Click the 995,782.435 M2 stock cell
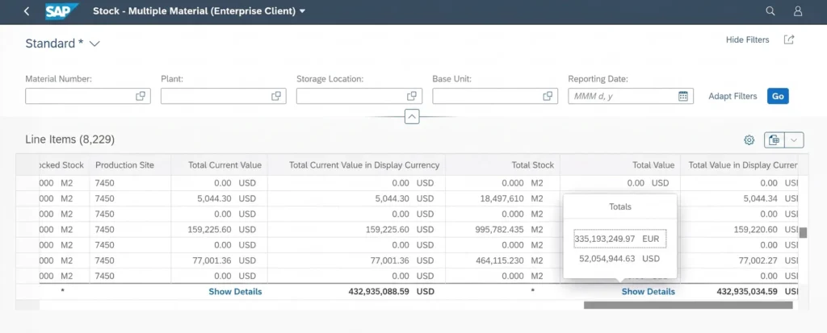 502,230
